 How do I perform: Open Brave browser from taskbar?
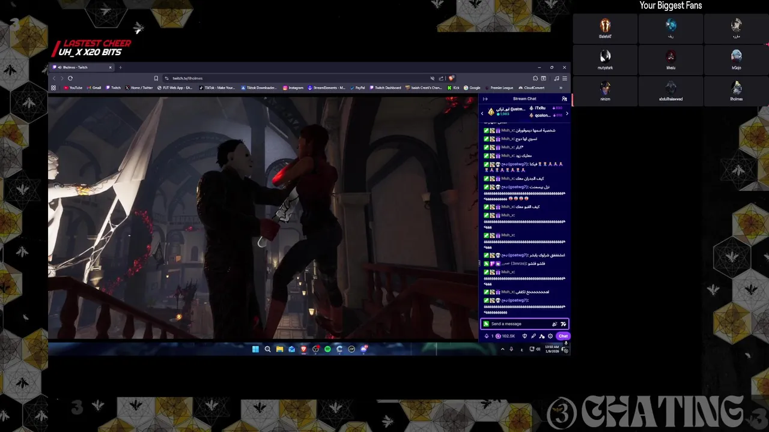tap(303, 349)
